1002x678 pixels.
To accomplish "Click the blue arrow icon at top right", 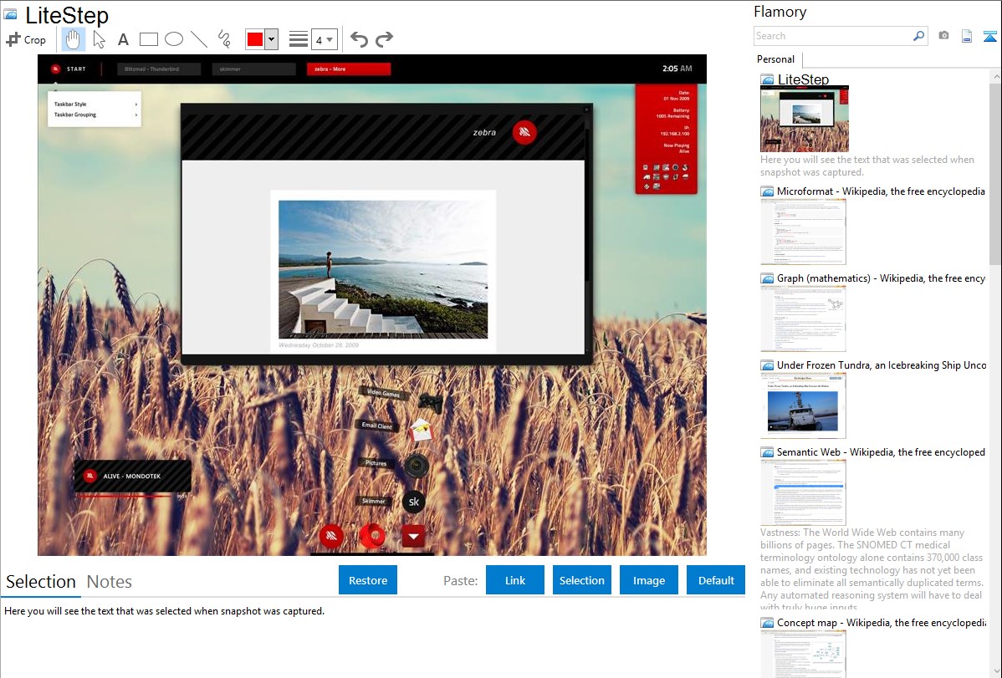I will click(989, 36).
